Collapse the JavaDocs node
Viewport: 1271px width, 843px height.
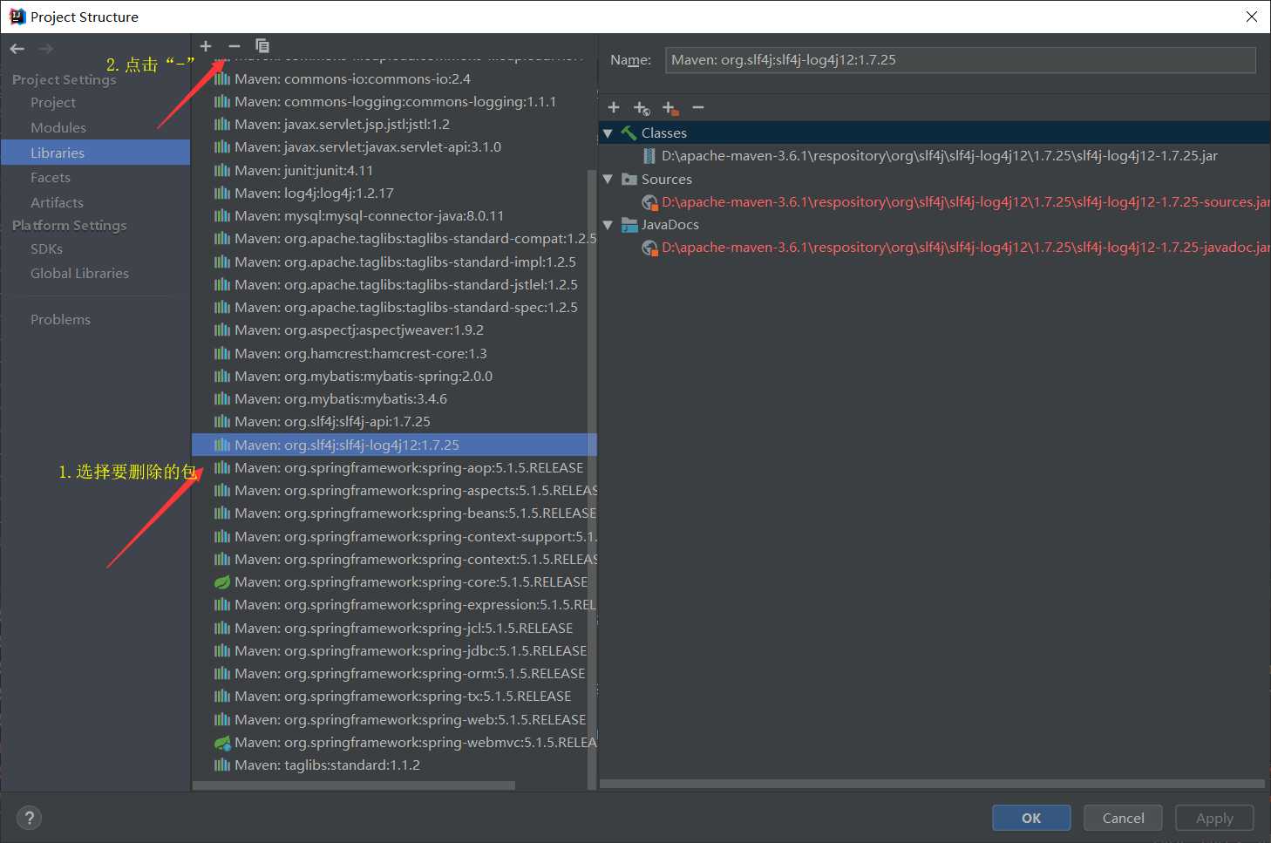(x=608, y=225)
